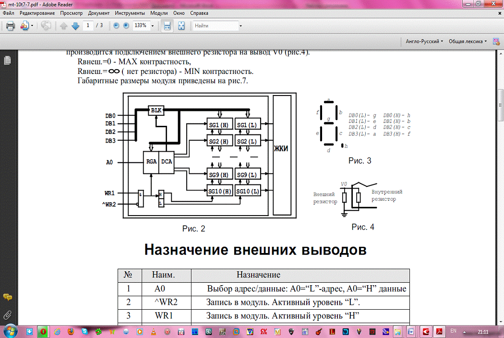Click the previous page up arrow
This screenshot has height=338, width=504.
point(64,25)
